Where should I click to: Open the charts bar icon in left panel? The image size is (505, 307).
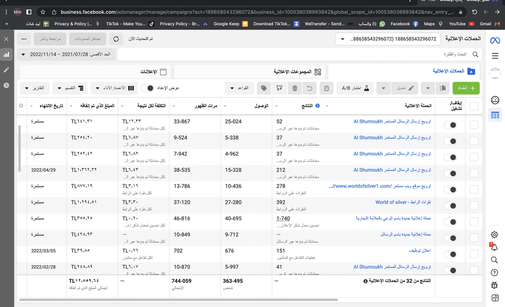tap(6, 55)
